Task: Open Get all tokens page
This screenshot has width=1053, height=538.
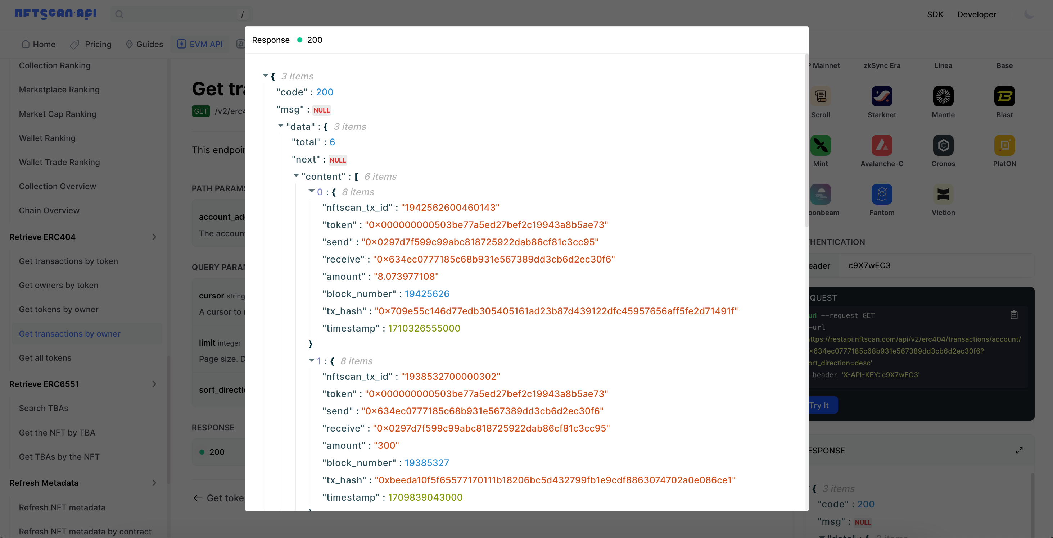Action: pyautogui.click(x=45, y=358)
